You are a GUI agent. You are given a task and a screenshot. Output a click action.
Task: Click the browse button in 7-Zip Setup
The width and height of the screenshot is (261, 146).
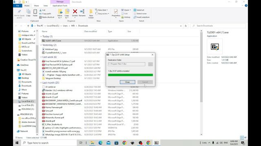tap(150, 64)
